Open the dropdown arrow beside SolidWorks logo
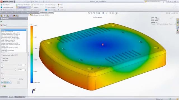Viewport: 179px width, 100px height. pos(15,2)
